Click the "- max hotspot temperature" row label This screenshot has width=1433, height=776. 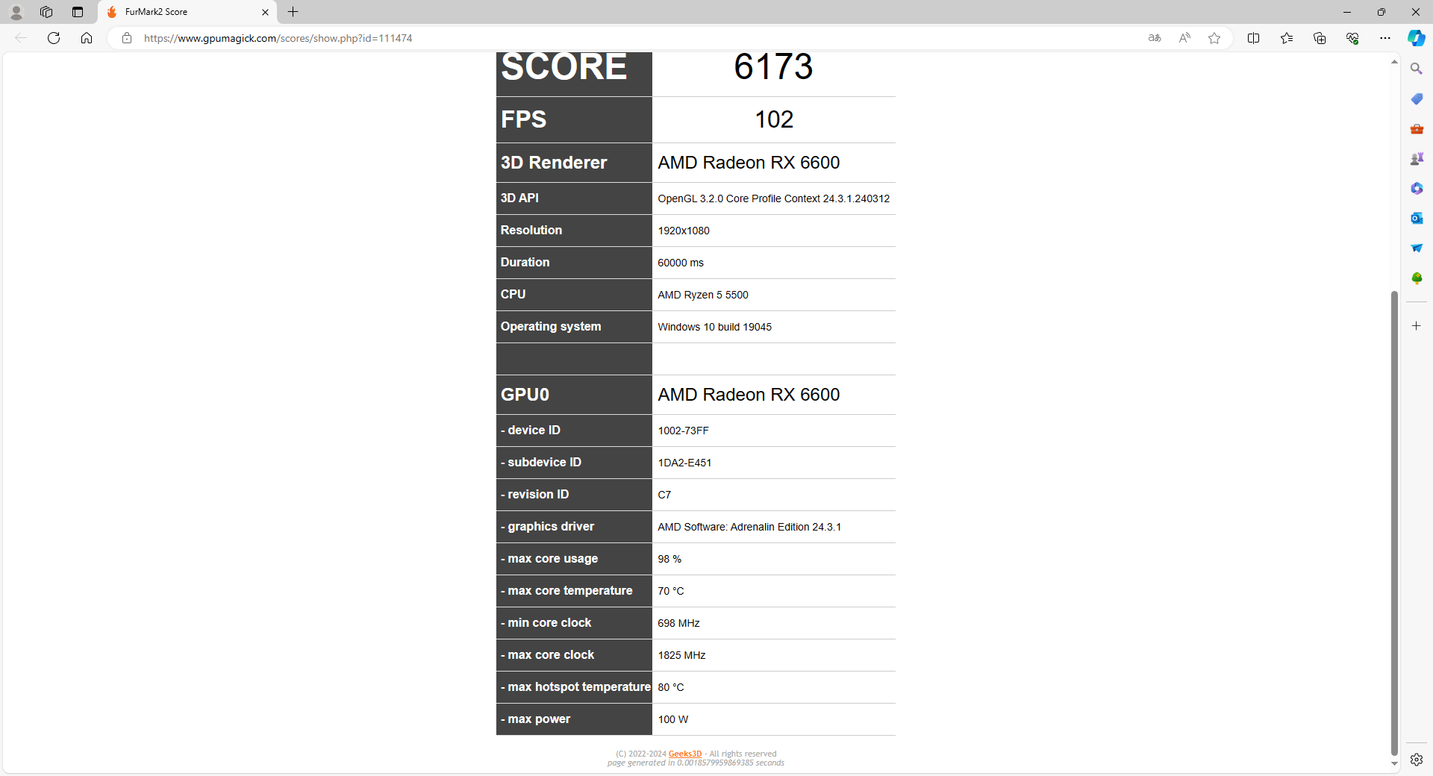tap(575, 687)
